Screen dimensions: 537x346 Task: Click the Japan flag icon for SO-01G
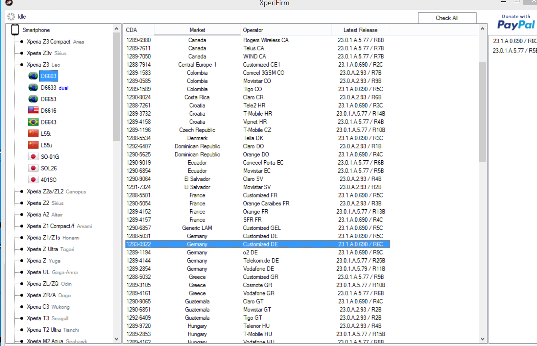pos(33,157)
